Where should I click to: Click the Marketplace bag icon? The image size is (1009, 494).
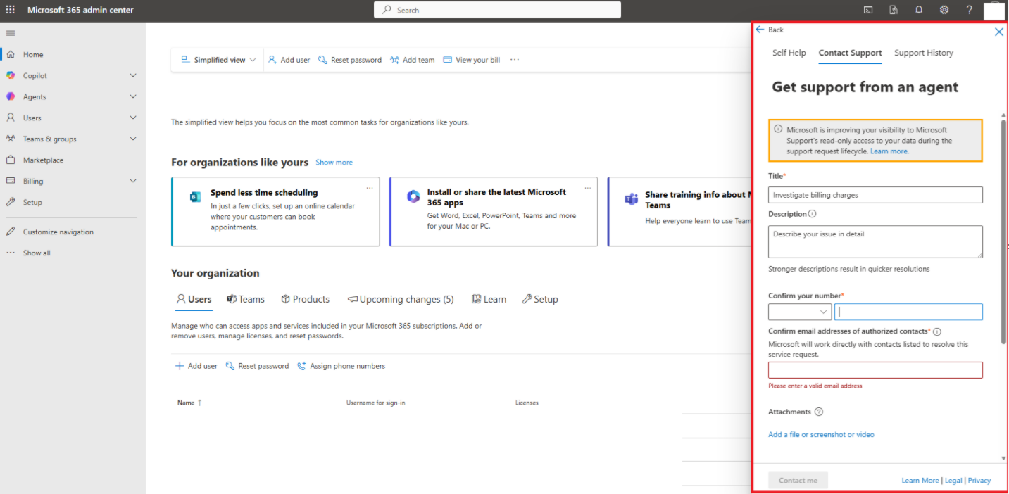click(11, 160)
